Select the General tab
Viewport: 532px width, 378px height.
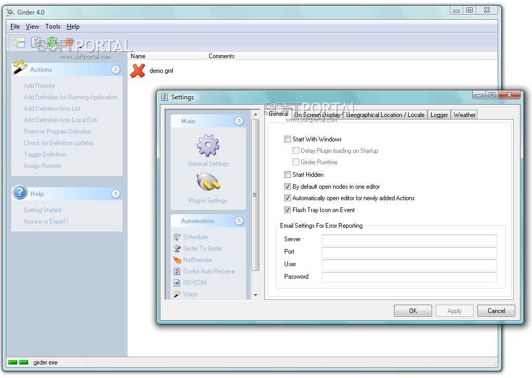pyautogui.click(x=278, y=114)
